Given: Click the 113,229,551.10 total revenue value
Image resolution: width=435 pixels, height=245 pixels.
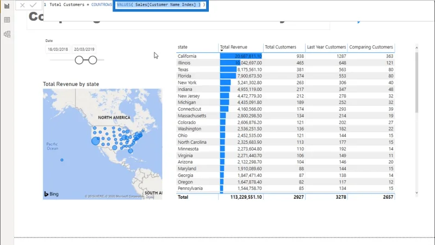Looking at the screenshot, I should 246,197.
